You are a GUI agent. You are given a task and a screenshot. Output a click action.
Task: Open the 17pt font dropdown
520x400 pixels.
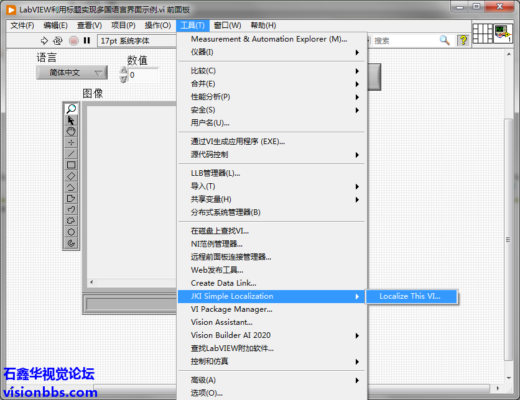point(137,40)
